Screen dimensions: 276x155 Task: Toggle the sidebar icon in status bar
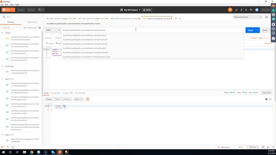pos(3,147)
